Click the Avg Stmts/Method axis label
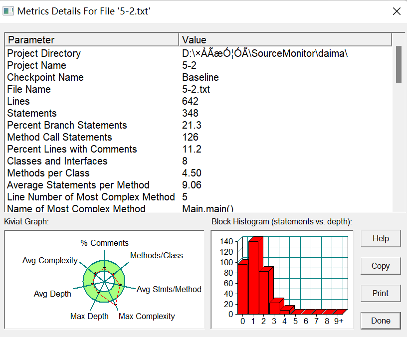Screen dimensions: 407x337 (x=169, y=289)
